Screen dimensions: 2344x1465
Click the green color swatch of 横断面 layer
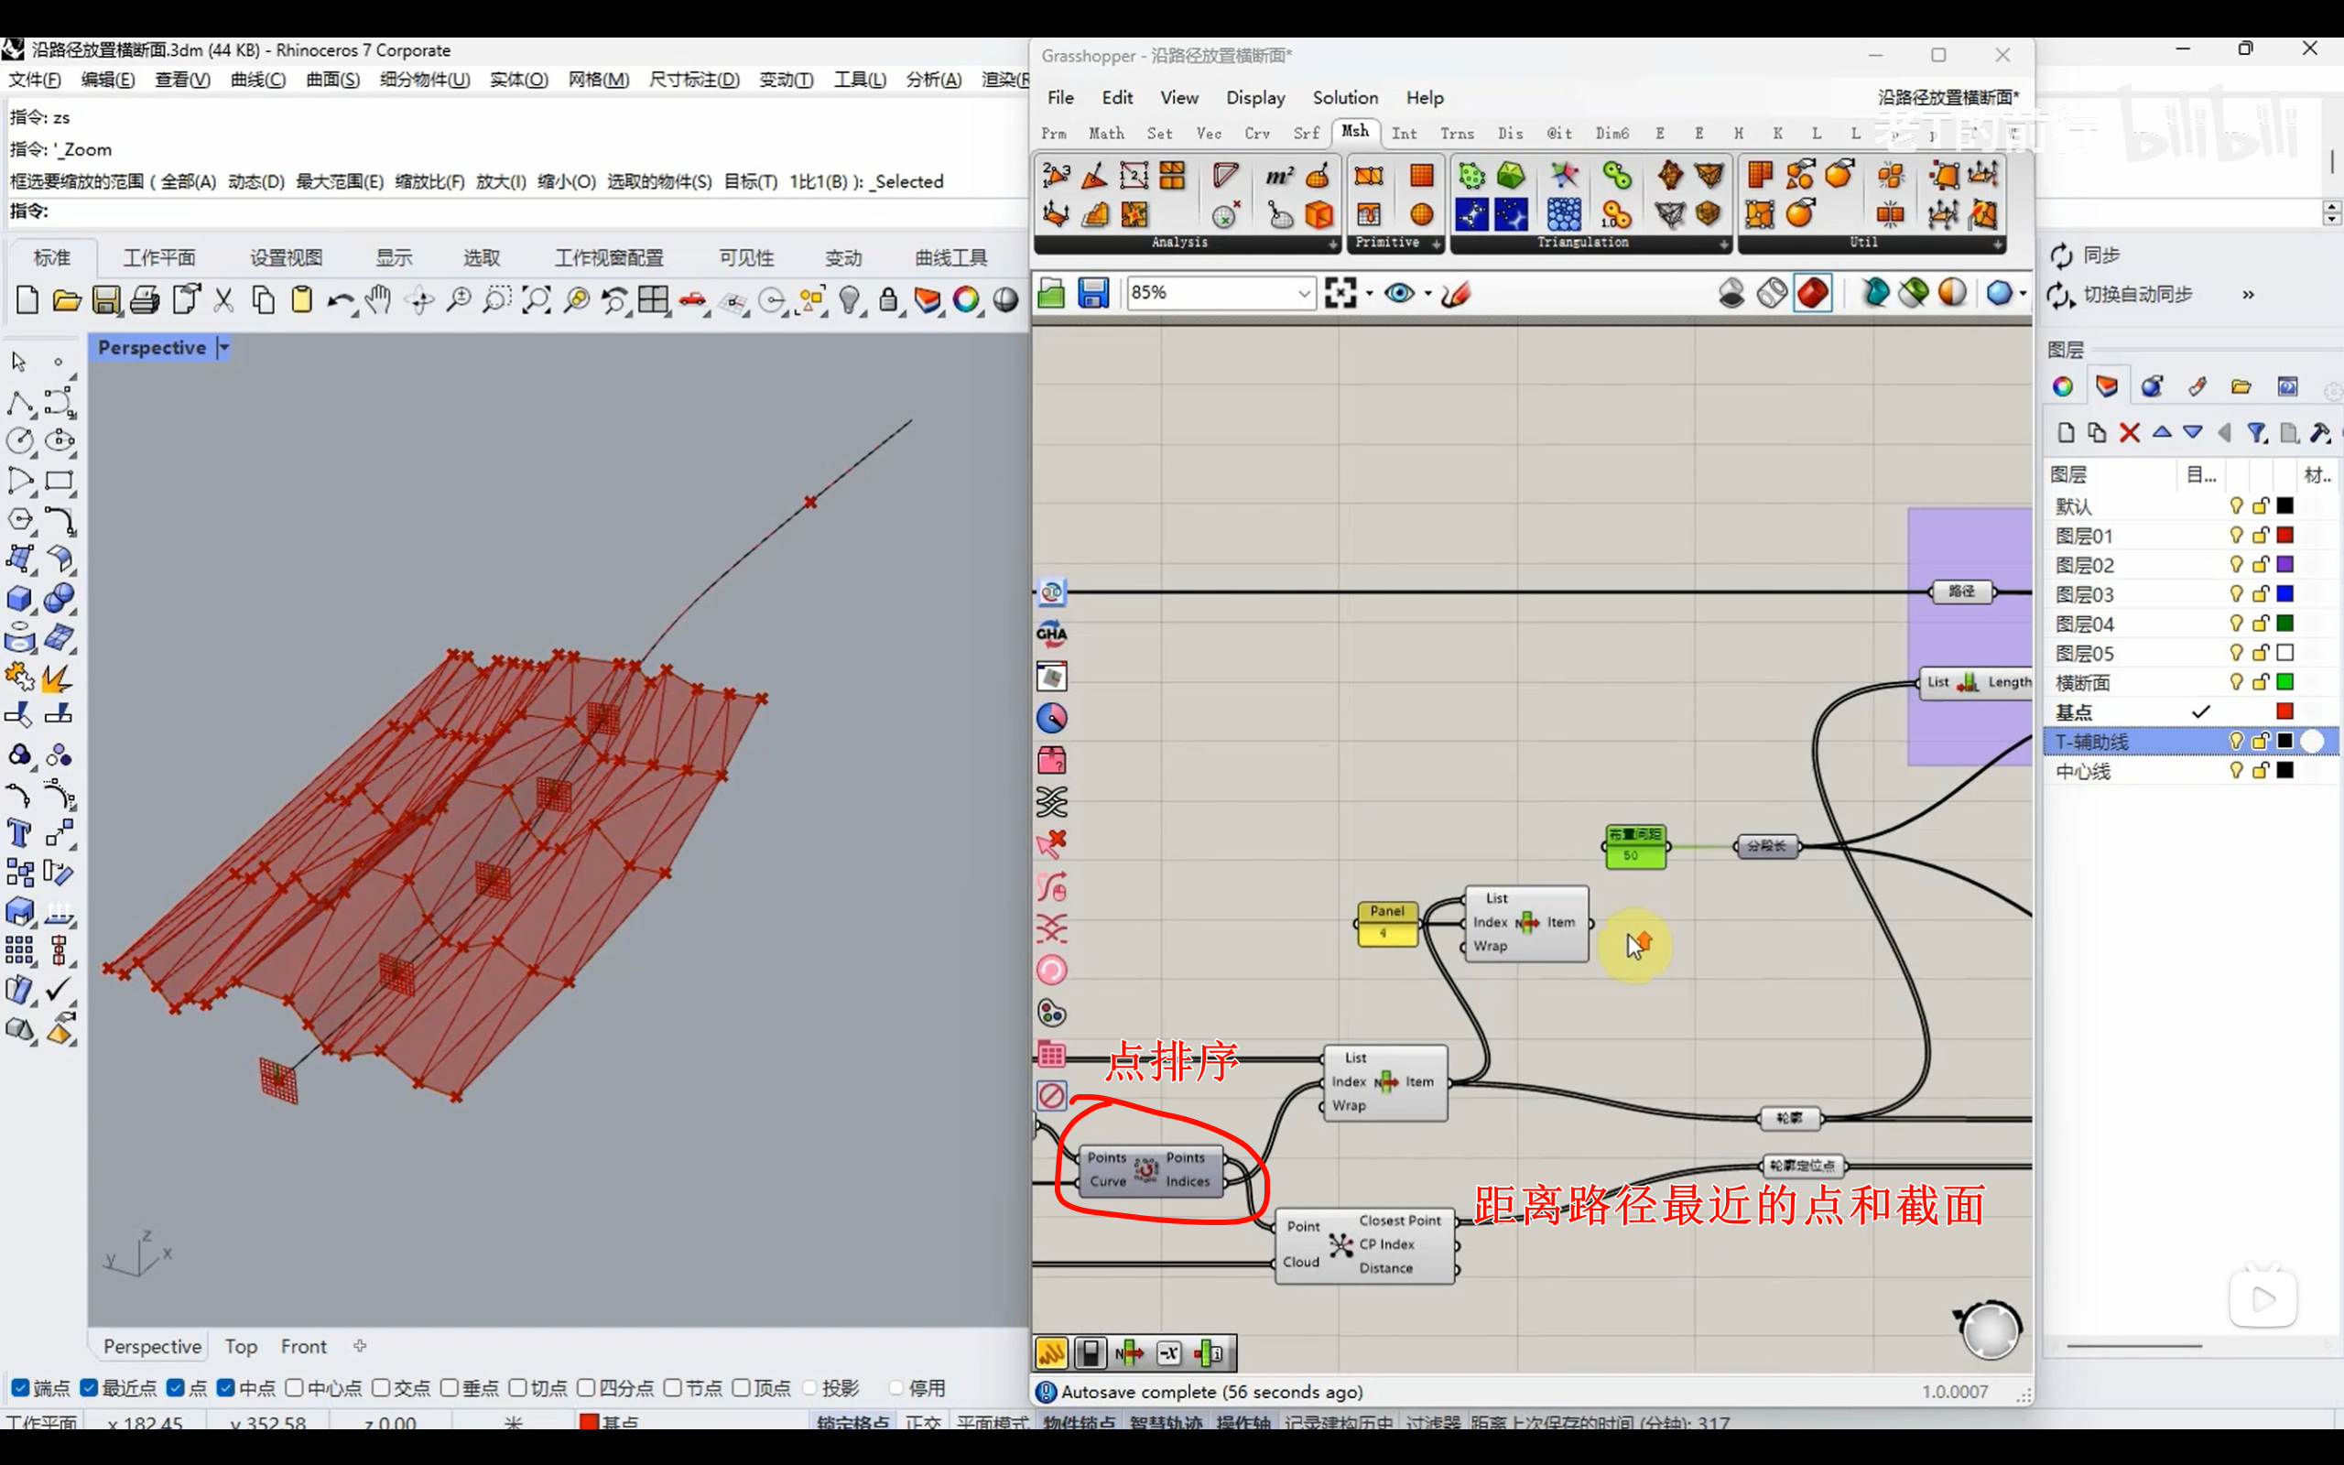2284,682
